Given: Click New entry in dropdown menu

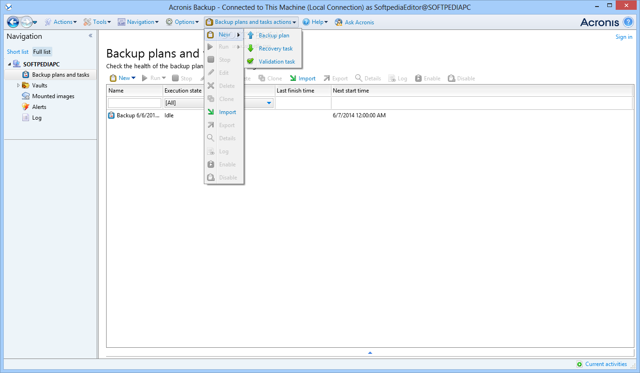Looking at the screenshot, I should tap(224, 35).
